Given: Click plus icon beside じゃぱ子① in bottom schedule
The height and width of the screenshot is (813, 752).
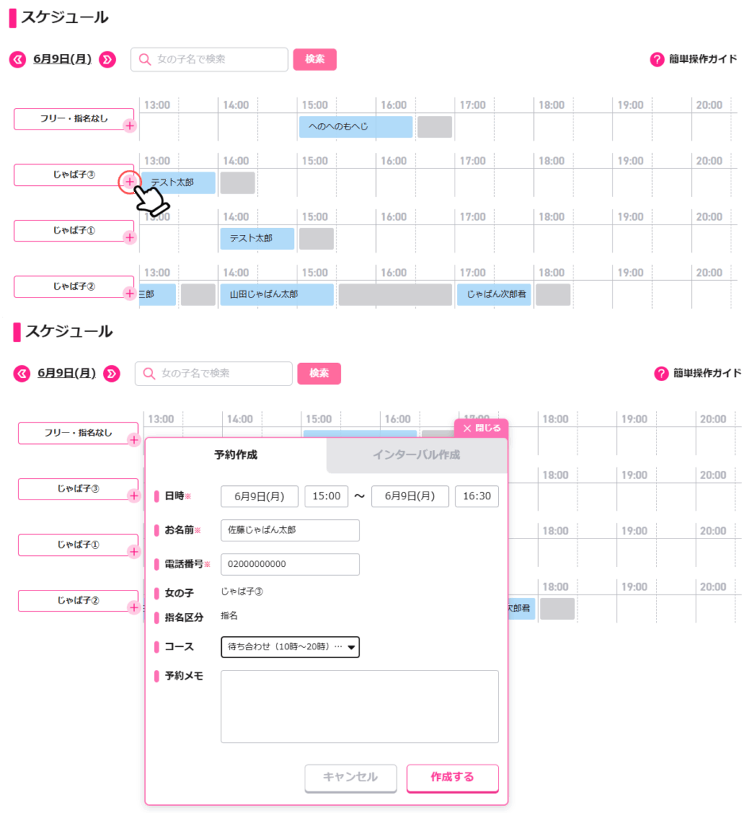Looking at the screenshot, I should [x=133, y=552].
